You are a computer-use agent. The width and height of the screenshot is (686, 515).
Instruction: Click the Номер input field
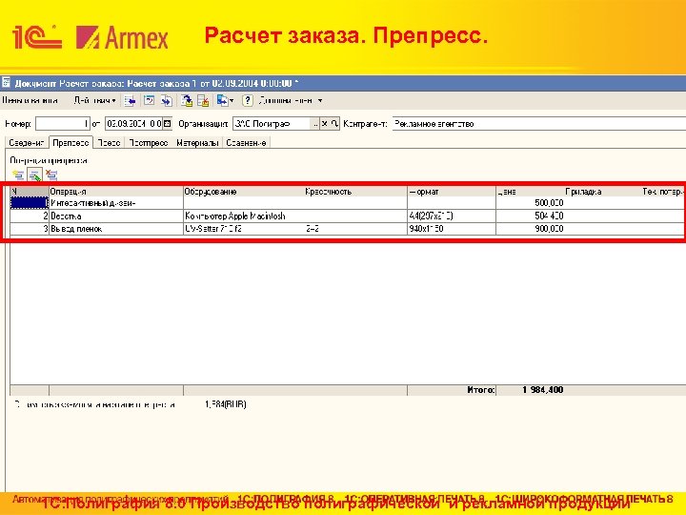pyautogui.click(x=63, y=124)
